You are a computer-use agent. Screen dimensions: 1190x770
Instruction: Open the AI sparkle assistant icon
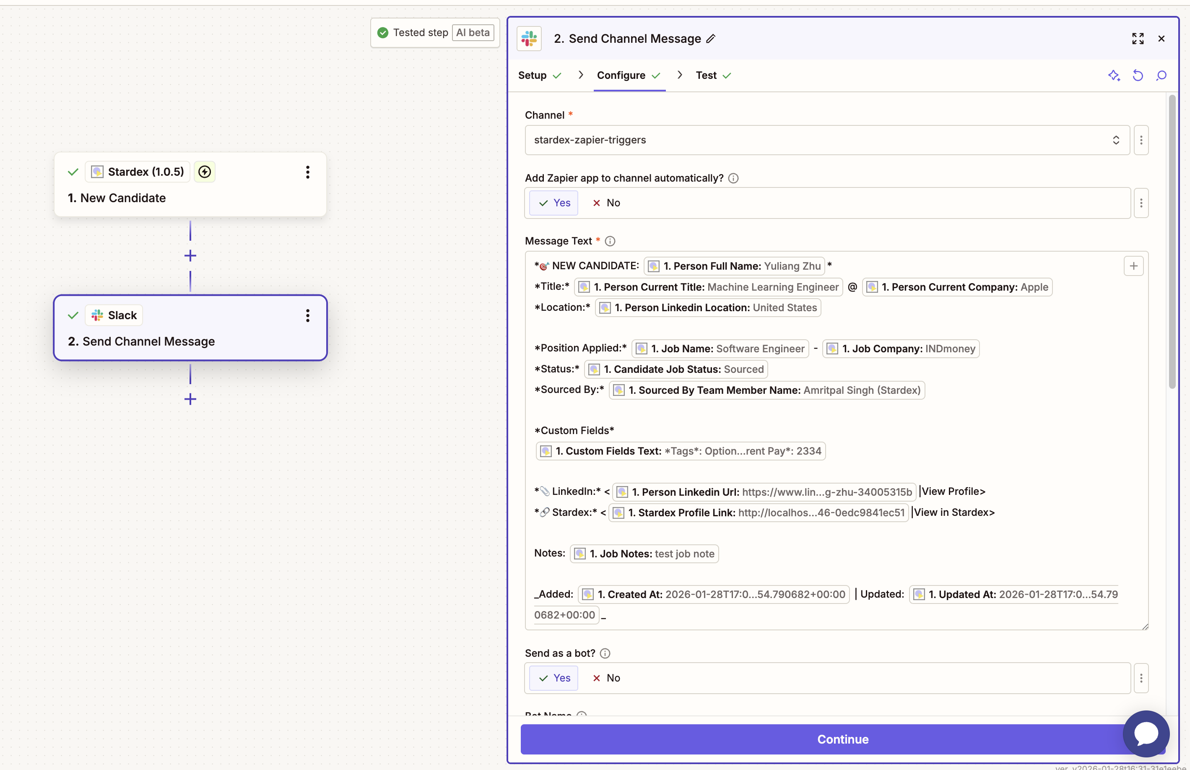(1114, 75)
